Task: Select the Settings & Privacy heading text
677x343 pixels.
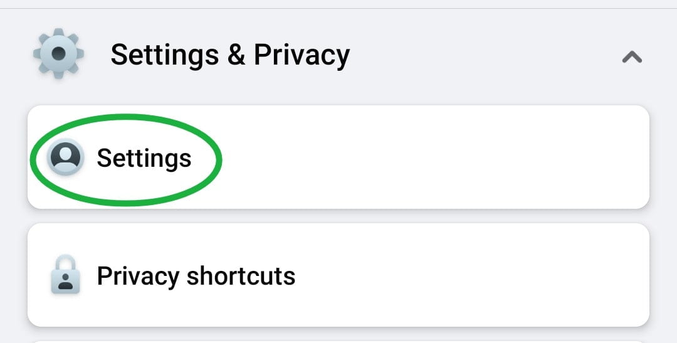Action: tap(230, 55)
